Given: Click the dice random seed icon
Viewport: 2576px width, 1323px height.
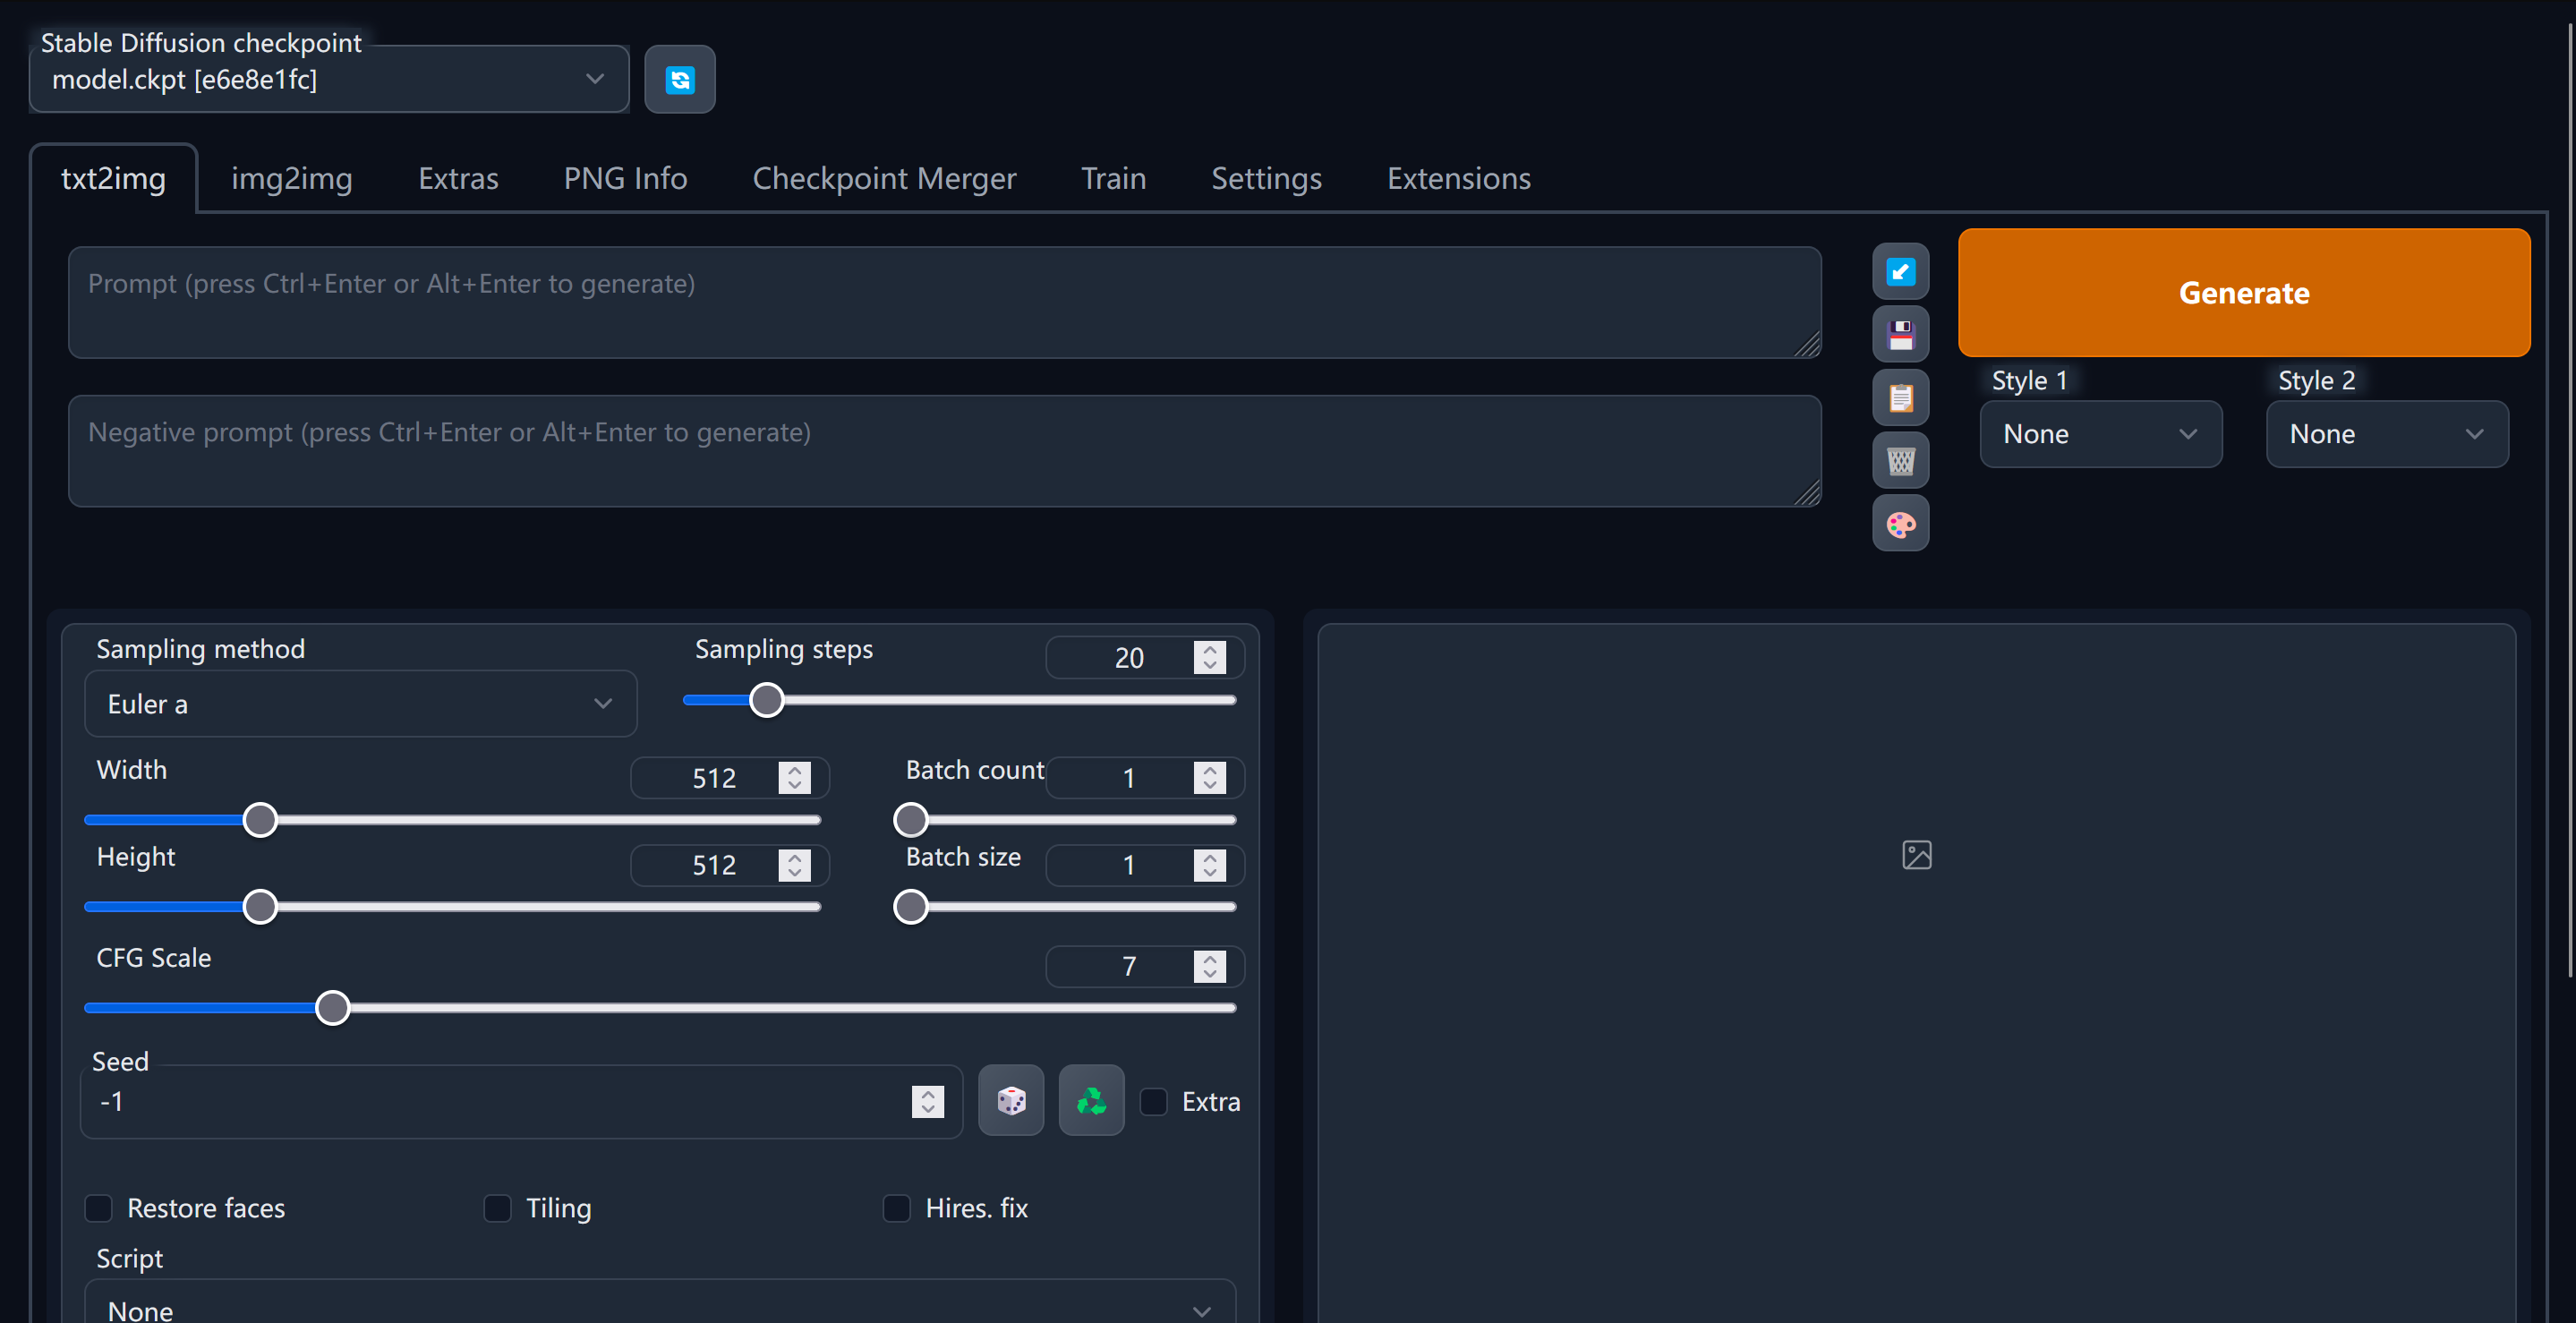Looking at the screenshot, I should (x=1010, y=1100).
